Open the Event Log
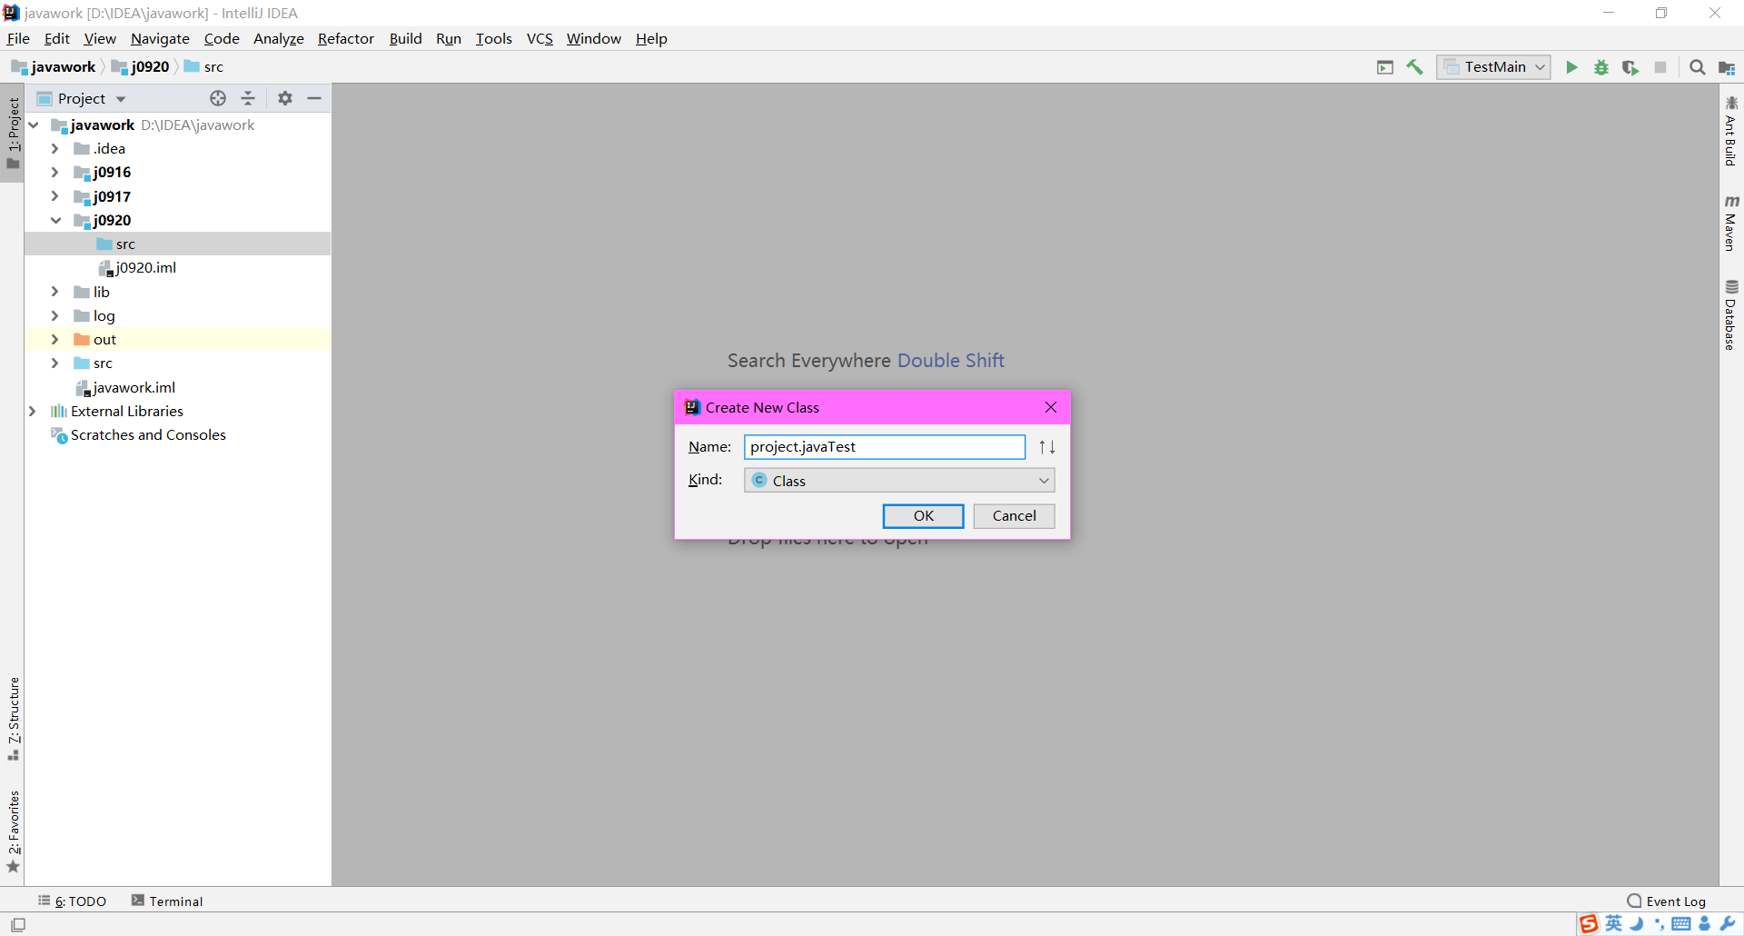The height and width of the screenshot is (936, 1744). coord(1667,901)
